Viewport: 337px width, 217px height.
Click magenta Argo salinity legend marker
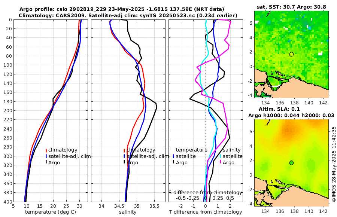pos(221,162)
